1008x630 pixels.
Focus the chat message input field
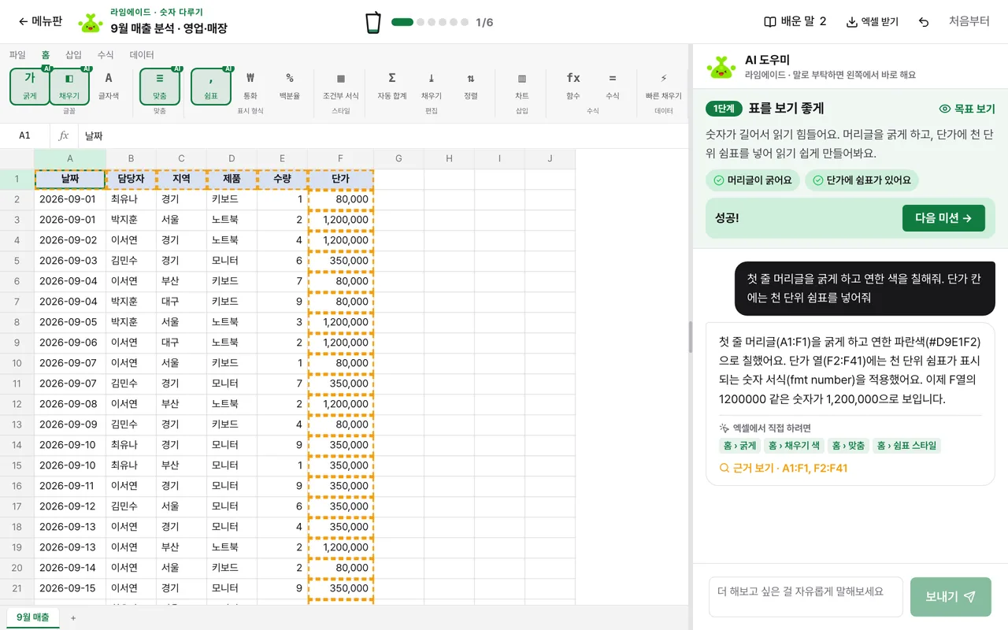tap(806, 597)
